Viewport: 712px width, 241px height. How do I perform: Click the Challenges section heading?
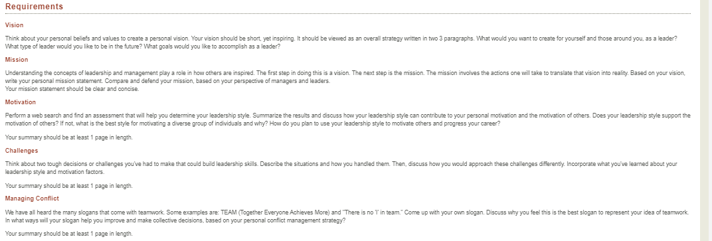(x=21, y=150)
